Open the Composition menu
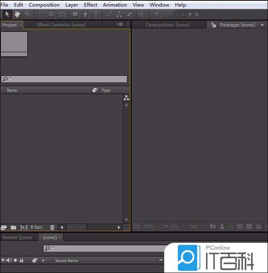Viewport: 268px width, 273px height. [44, 5]
